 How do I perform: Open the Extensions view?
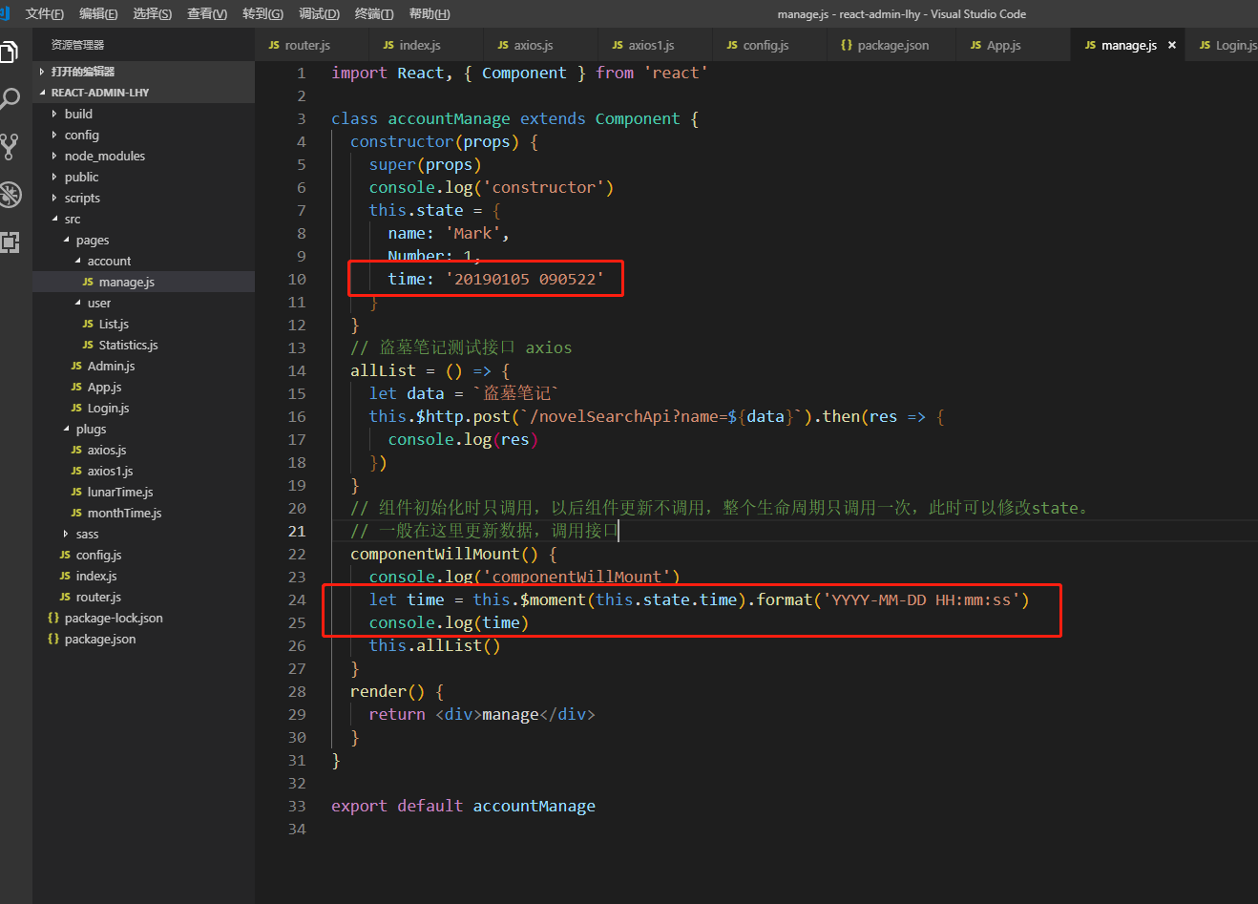pos(10,242)
